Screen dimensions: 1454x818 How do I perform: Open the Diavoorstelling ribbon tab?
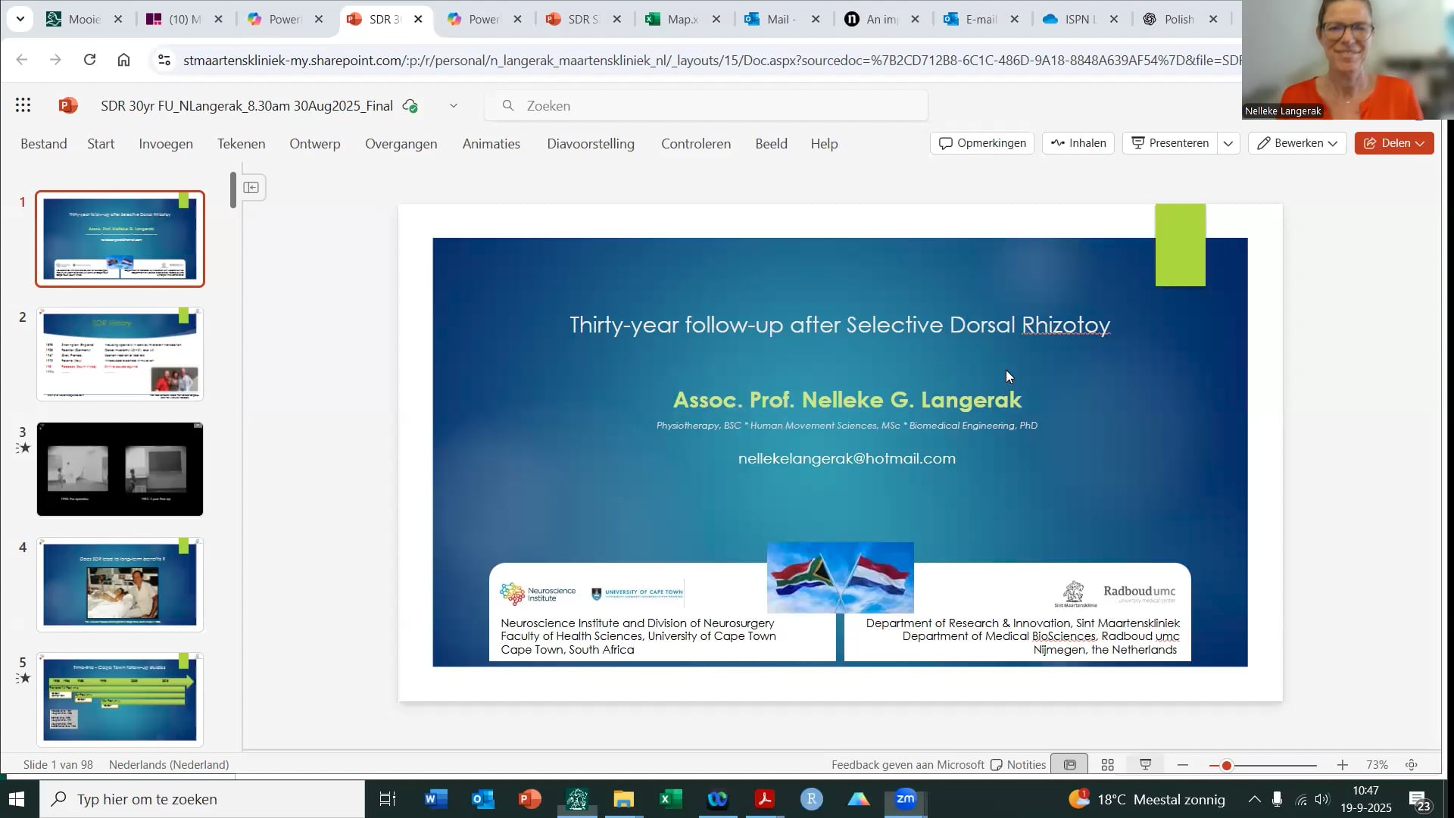591,144
